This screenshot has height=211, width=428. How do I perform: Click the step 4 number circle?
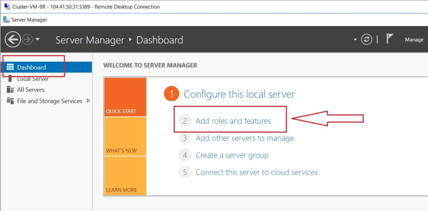coord(185,155)
